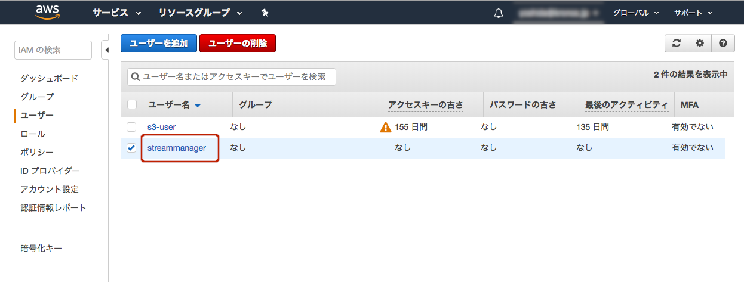Click the pin shortcut icon in header
This screenshot has height=282, width=744.
tap(265, 13)
